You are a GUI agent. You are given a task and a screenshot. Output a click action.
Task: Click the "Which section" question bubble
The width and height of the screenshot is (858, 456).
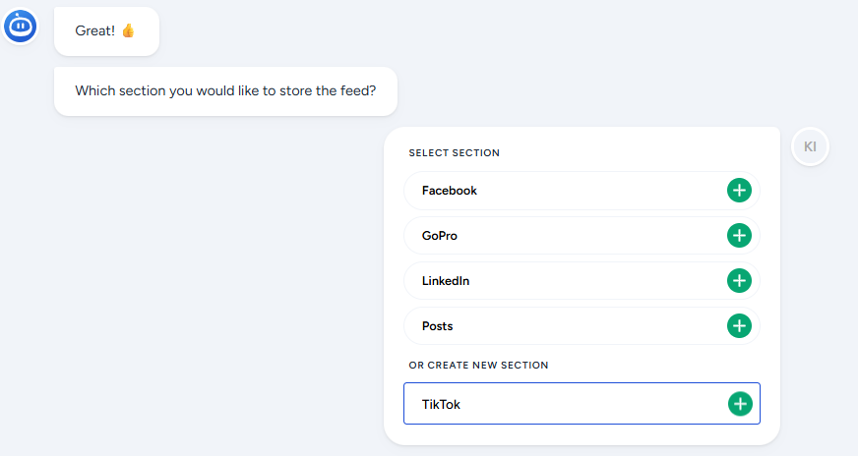(x=225, y=91)
